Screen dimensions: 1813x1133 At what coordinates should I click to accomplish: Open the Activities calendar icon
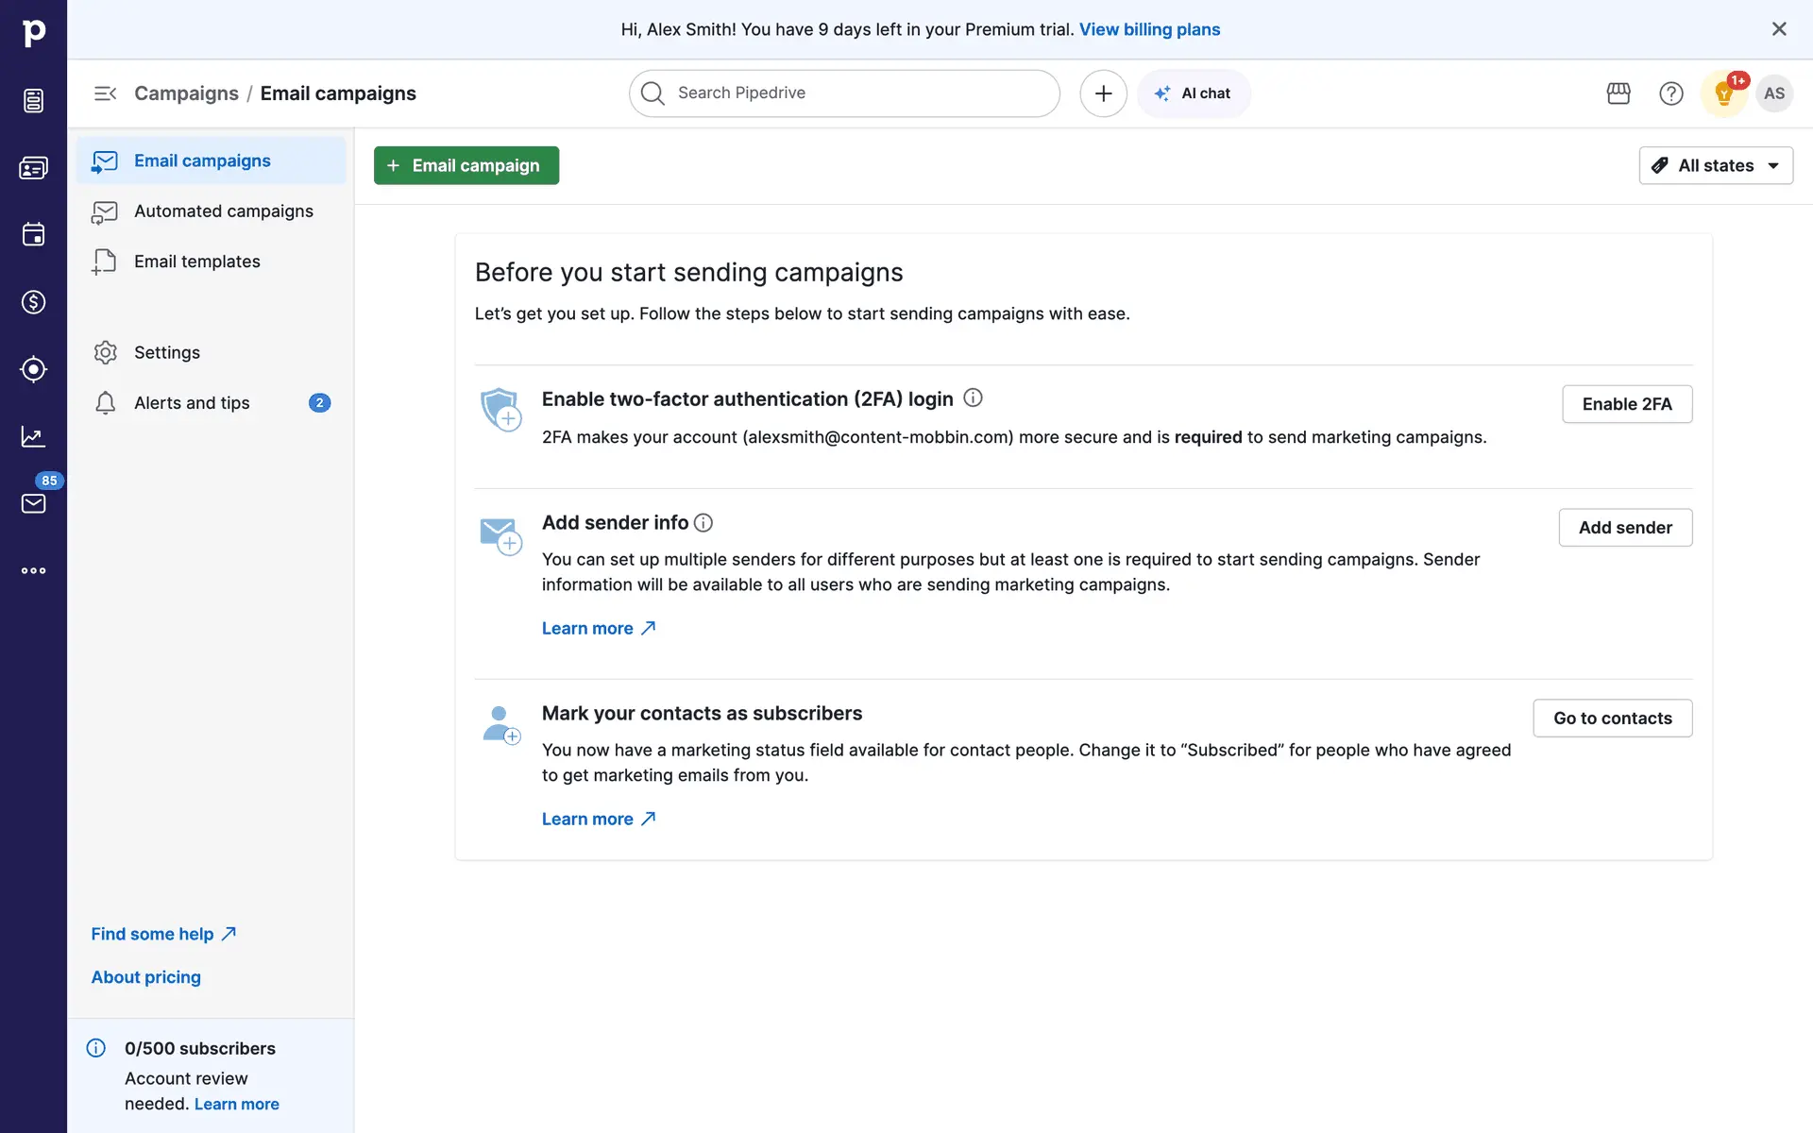(x=33, y=234)
